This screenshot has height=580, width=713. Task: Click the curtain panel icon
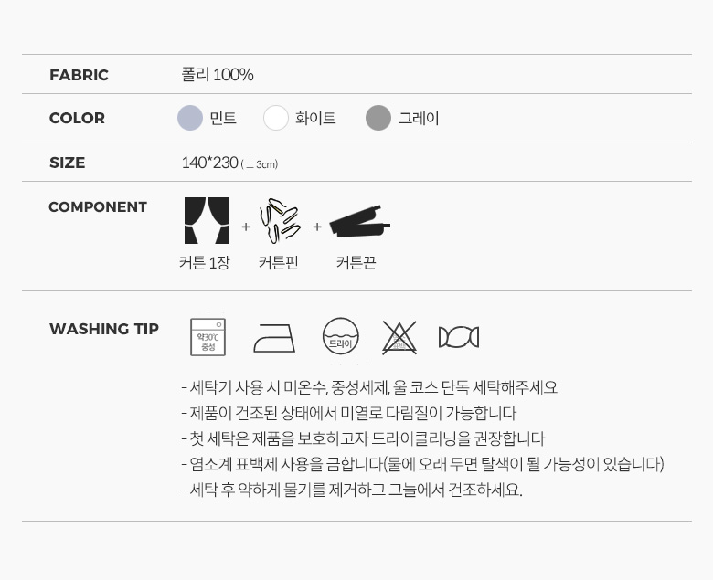coord(207,220)
